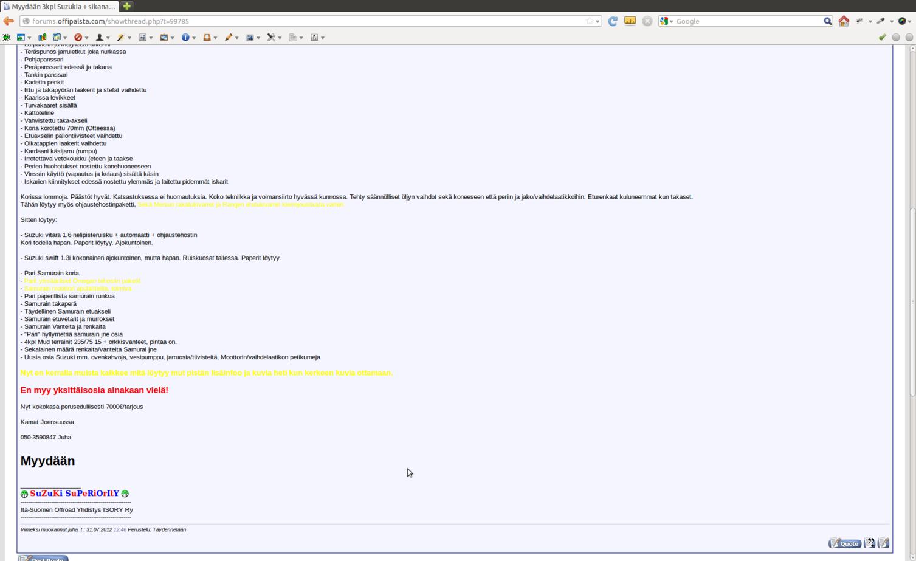Click the Post Reply button

click(43, 558)
